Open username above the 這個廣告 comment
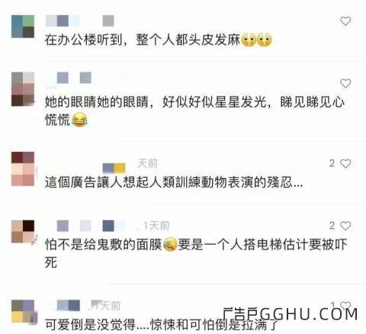The image size is (366, 334). tap(114, 168)
